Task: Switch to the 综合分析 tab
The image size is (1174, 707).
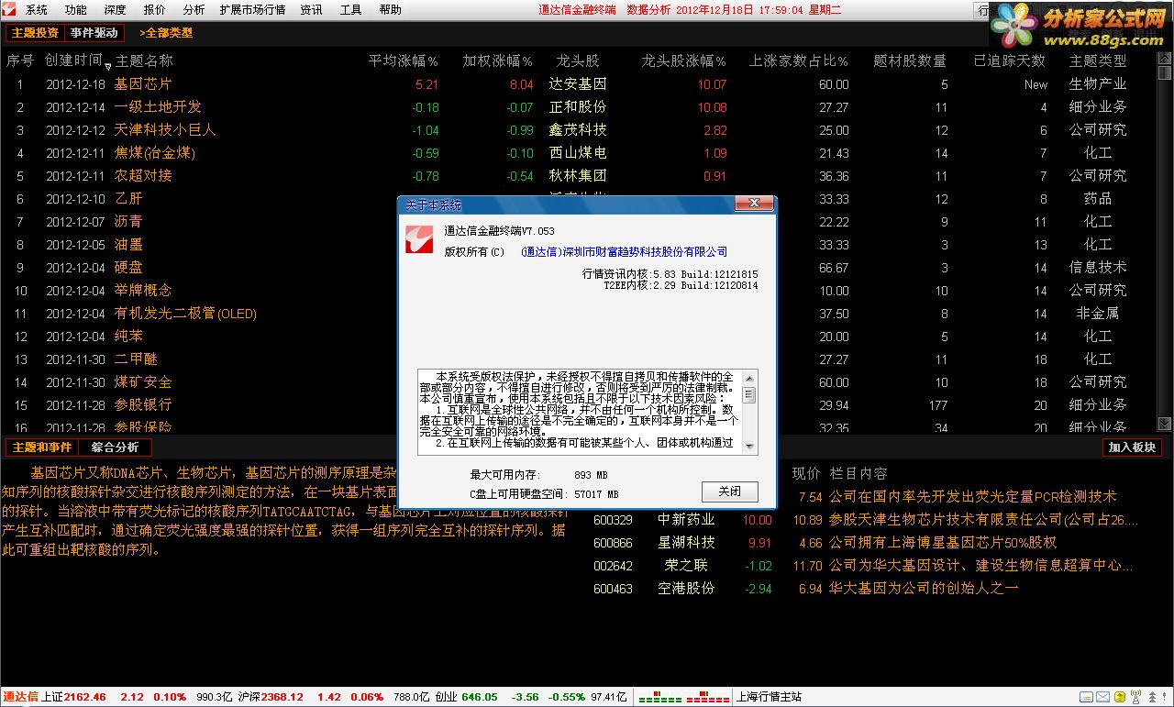Action: tap(115, 447)
